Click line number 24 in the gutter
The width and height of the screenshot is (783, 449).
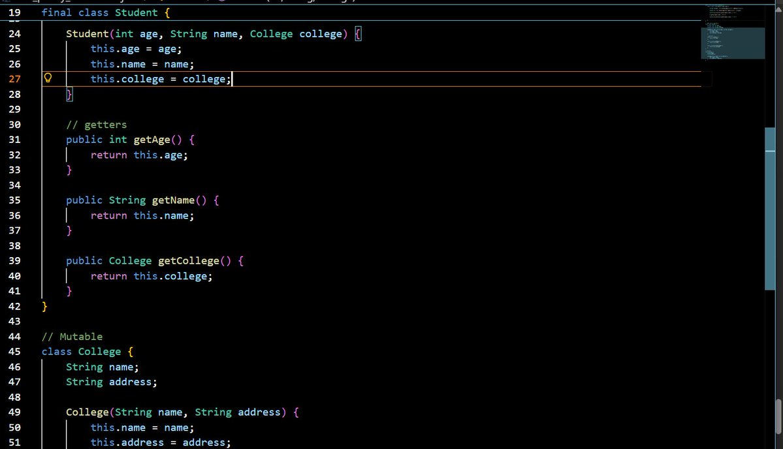[x=14, y=34]
